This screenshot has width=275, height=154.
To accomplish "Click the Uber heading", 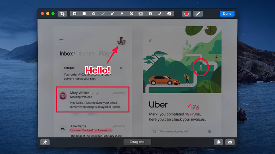I will tap(158, 105).
